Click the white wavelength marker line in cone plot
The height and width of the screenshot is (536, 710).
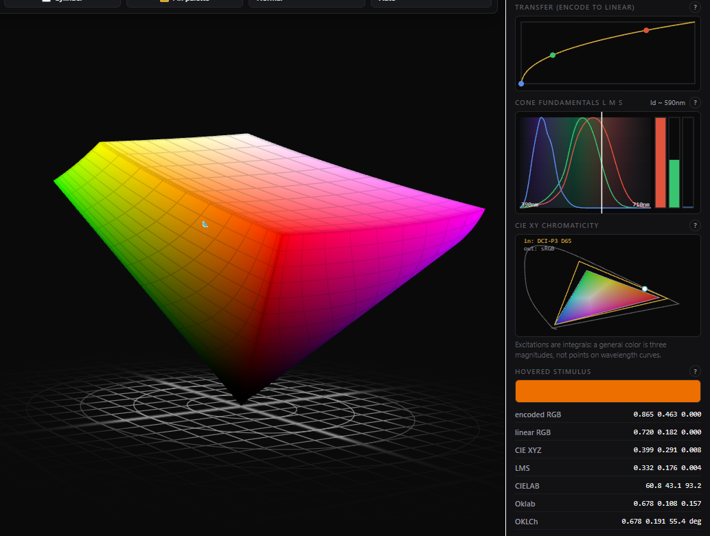pos(602,163)
